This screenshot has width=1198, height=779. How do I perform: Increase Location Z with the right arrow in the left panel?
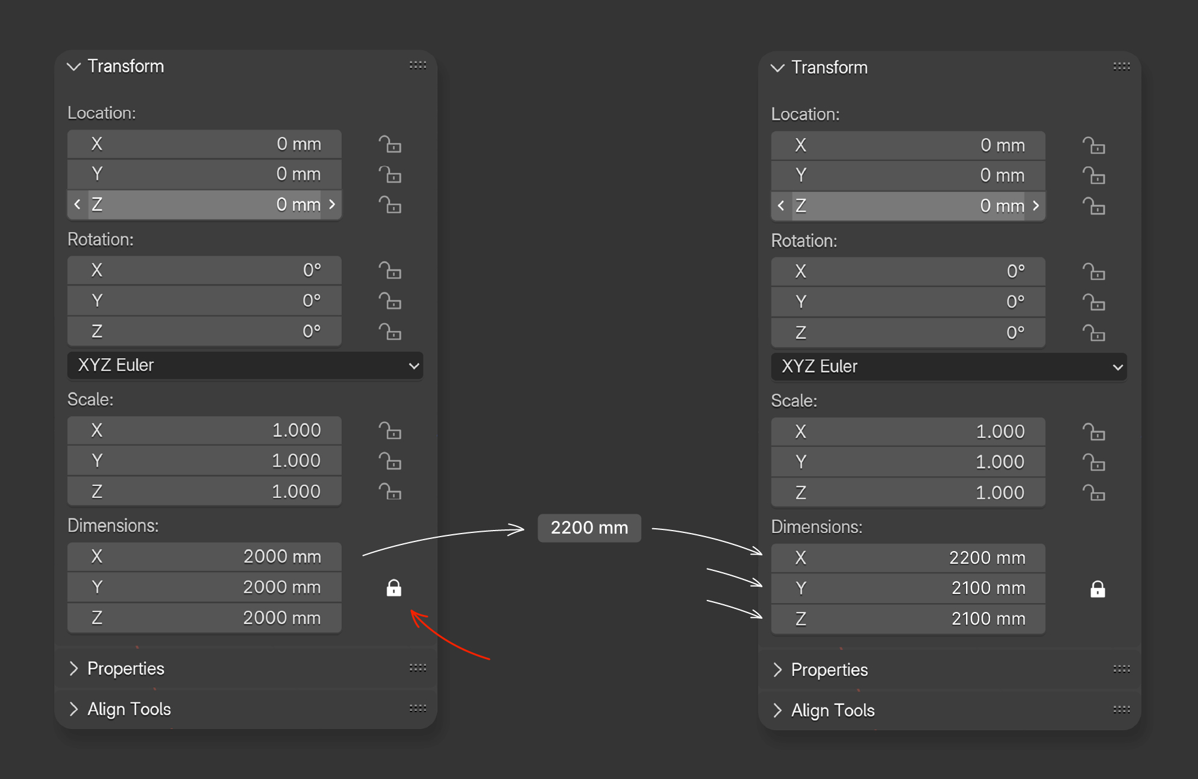coord(332,205)
